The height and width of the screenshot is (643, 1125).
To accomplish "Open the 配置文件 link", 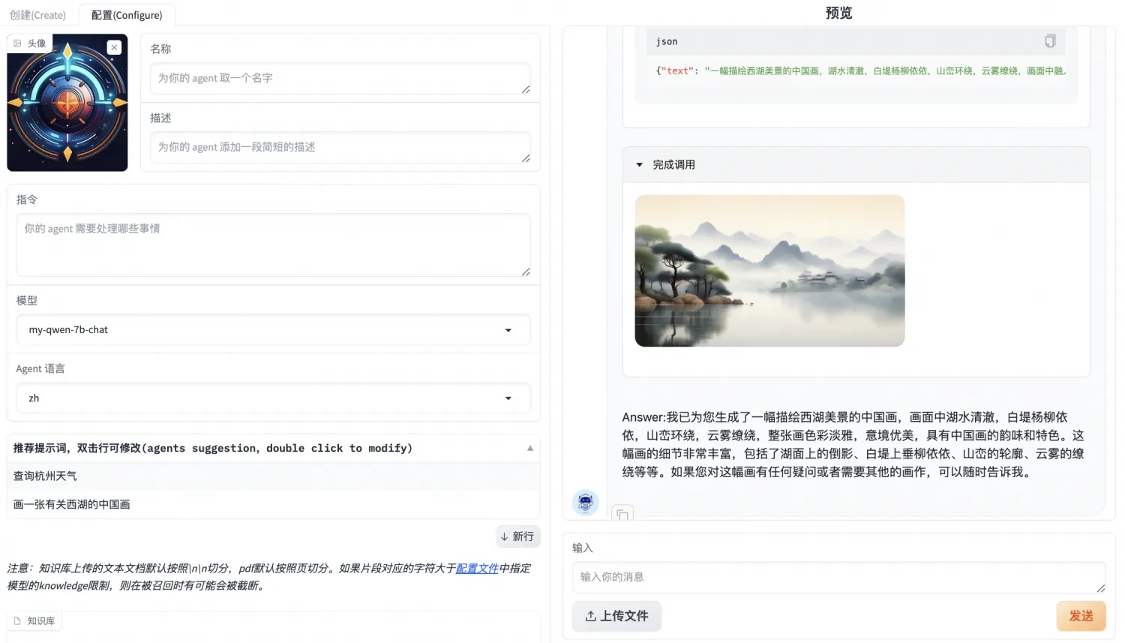I will point(477,569).
